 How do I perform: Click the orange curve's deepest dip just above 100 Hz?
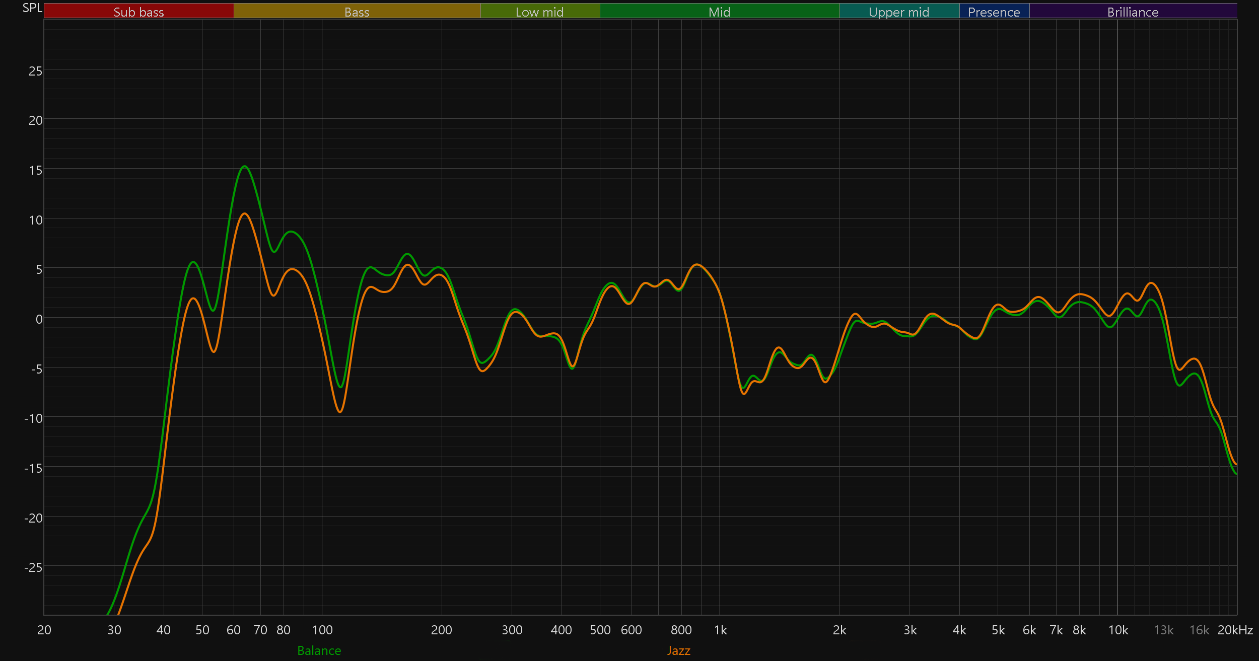coord(340,412)
